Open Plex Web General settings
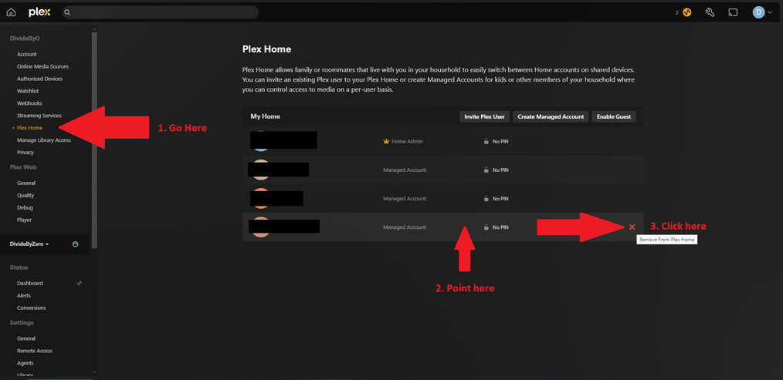 point(26,183)
